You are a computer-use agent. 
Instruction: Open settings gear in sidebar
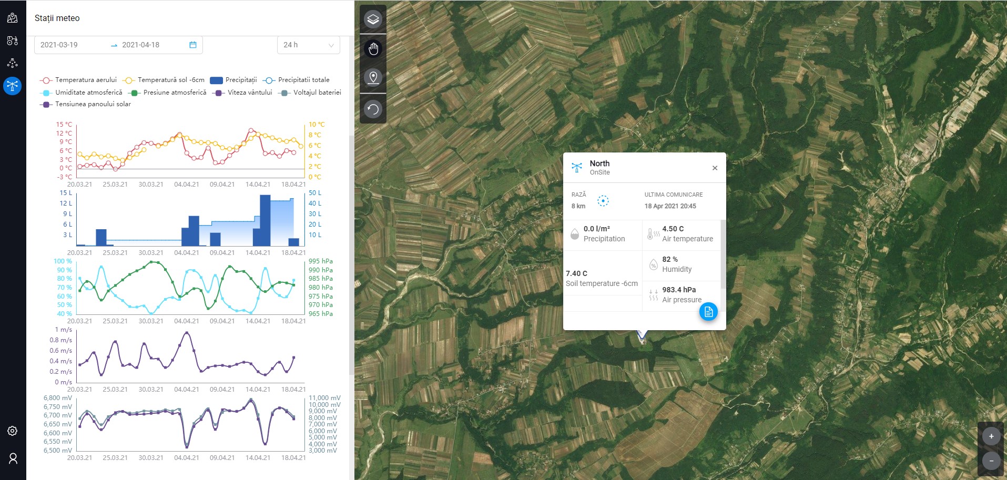[x=13, y=431]
